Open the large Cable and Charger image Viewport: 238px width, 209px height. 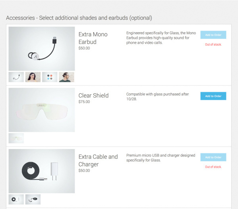(x=42, y=171)
